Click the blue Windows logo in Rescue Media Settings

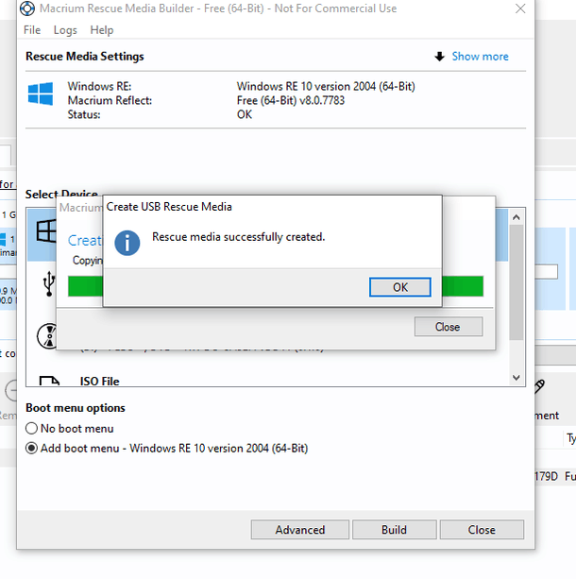[x=41, y=94]
